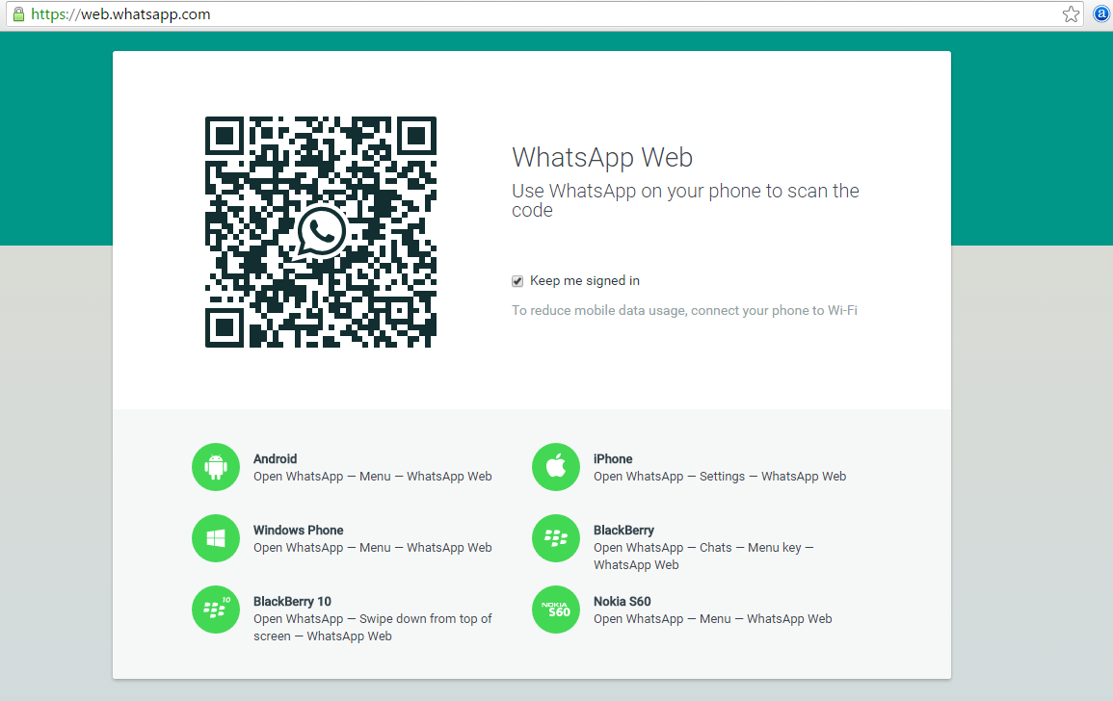Click the Nokia S60 icon
The image size is (1113, 701).
tap(556, 610)
